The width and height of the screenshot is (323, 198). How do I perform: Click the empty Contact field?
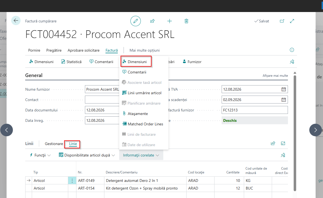click(x=102, y=100)
